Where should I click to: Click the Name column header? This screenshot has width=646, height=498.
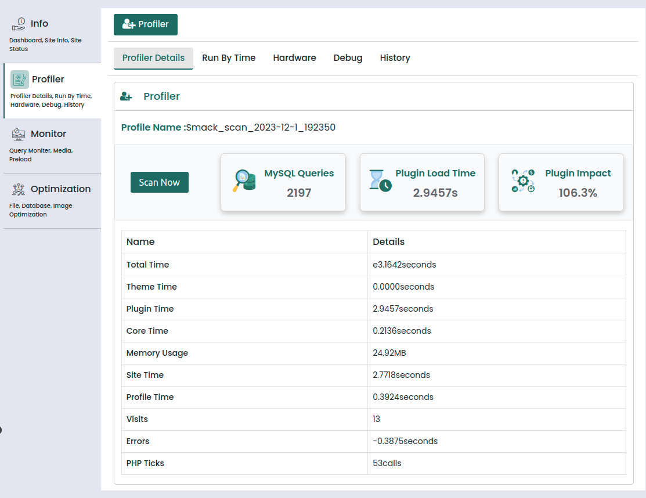140,242
